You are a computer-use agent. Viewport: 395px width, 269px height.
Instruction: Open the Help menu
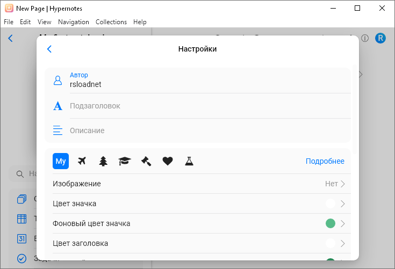pyautogui.click(x=140, y=22)
